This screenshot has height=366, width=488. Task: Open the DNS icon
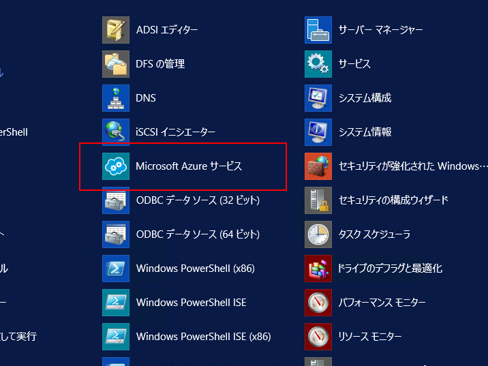(116, 98)
